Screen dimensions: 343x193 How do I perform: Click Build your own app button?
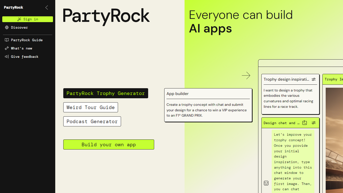click(x=109, y=144)
